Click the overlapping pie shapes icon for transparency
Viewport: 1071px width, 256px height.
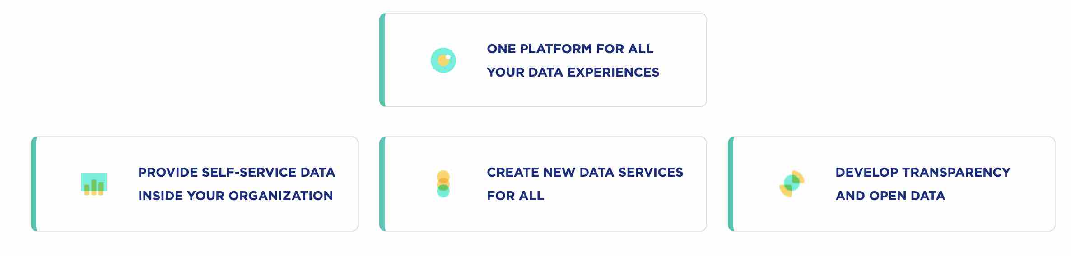coord(792,184)
